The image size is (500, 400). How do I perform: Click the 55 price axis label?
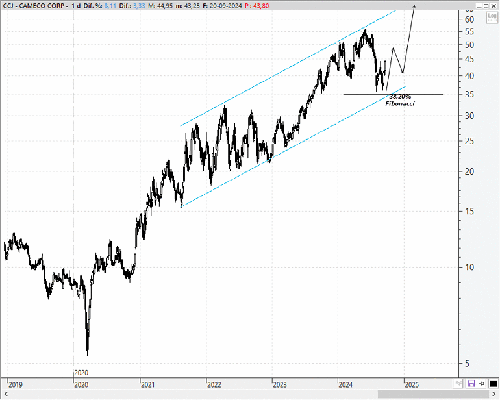469,32
